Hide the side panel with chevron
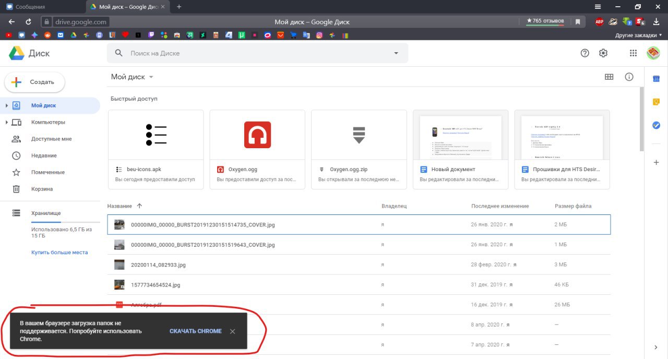This screenshot has width=668, height=359. coord(656,347)
